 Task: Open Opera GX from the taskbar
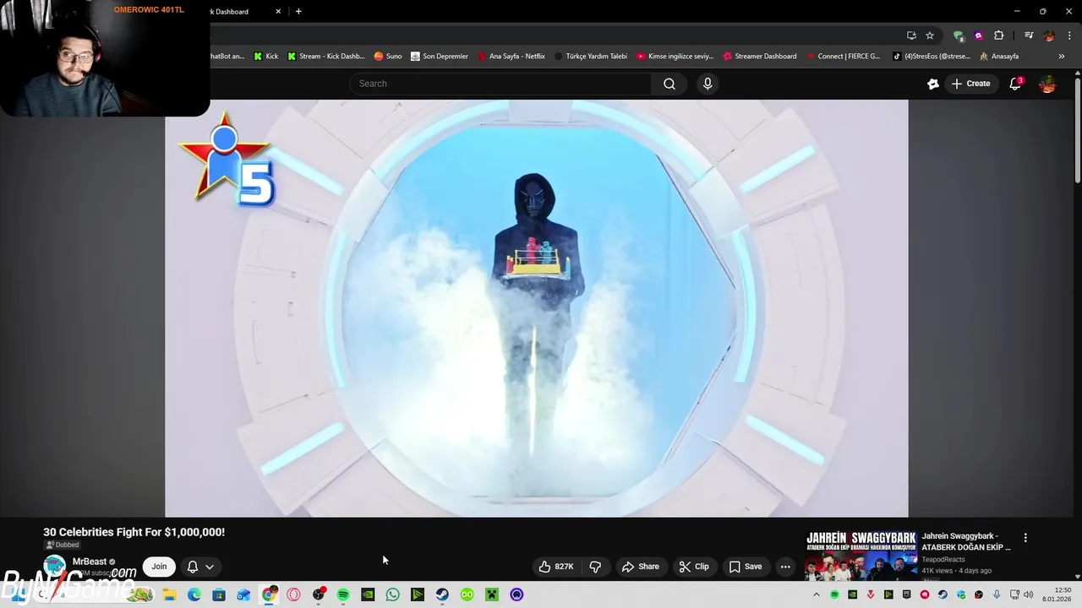click(x=293, y=594)
